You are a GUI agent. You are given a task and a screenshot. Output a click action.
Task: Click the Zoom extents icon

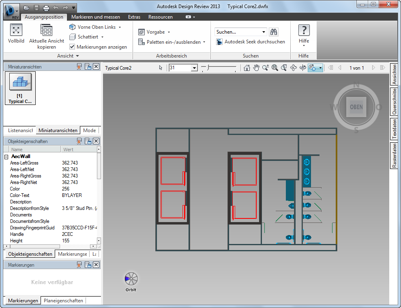(274, 68)
